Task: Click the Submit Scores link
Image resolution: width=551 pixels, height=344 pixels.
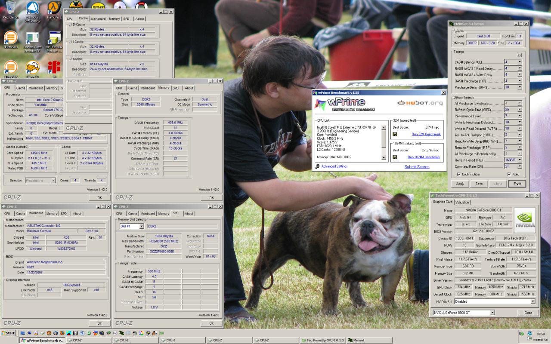Action: pos(417,166)
